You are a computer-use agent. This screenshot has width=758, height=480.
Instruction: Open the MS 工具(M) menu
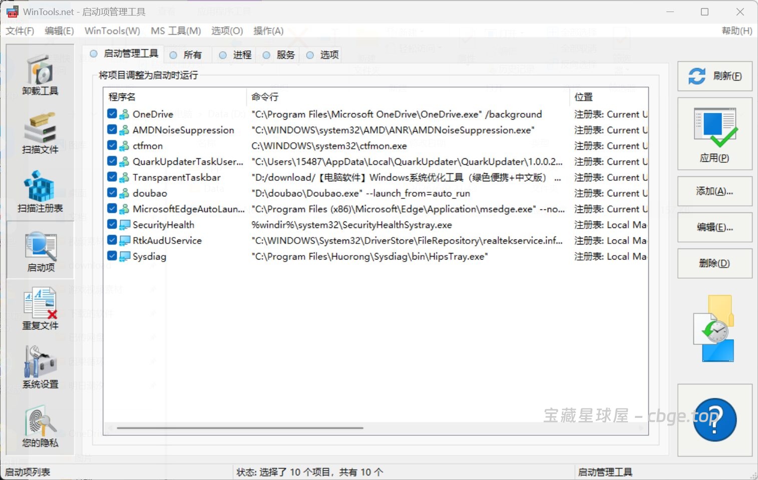(x=176, y=31)
